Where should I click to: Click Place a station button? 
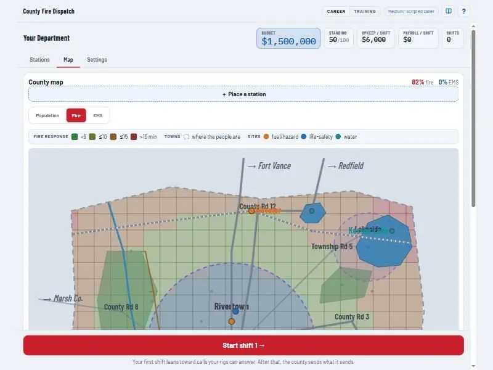pos(243,94)
